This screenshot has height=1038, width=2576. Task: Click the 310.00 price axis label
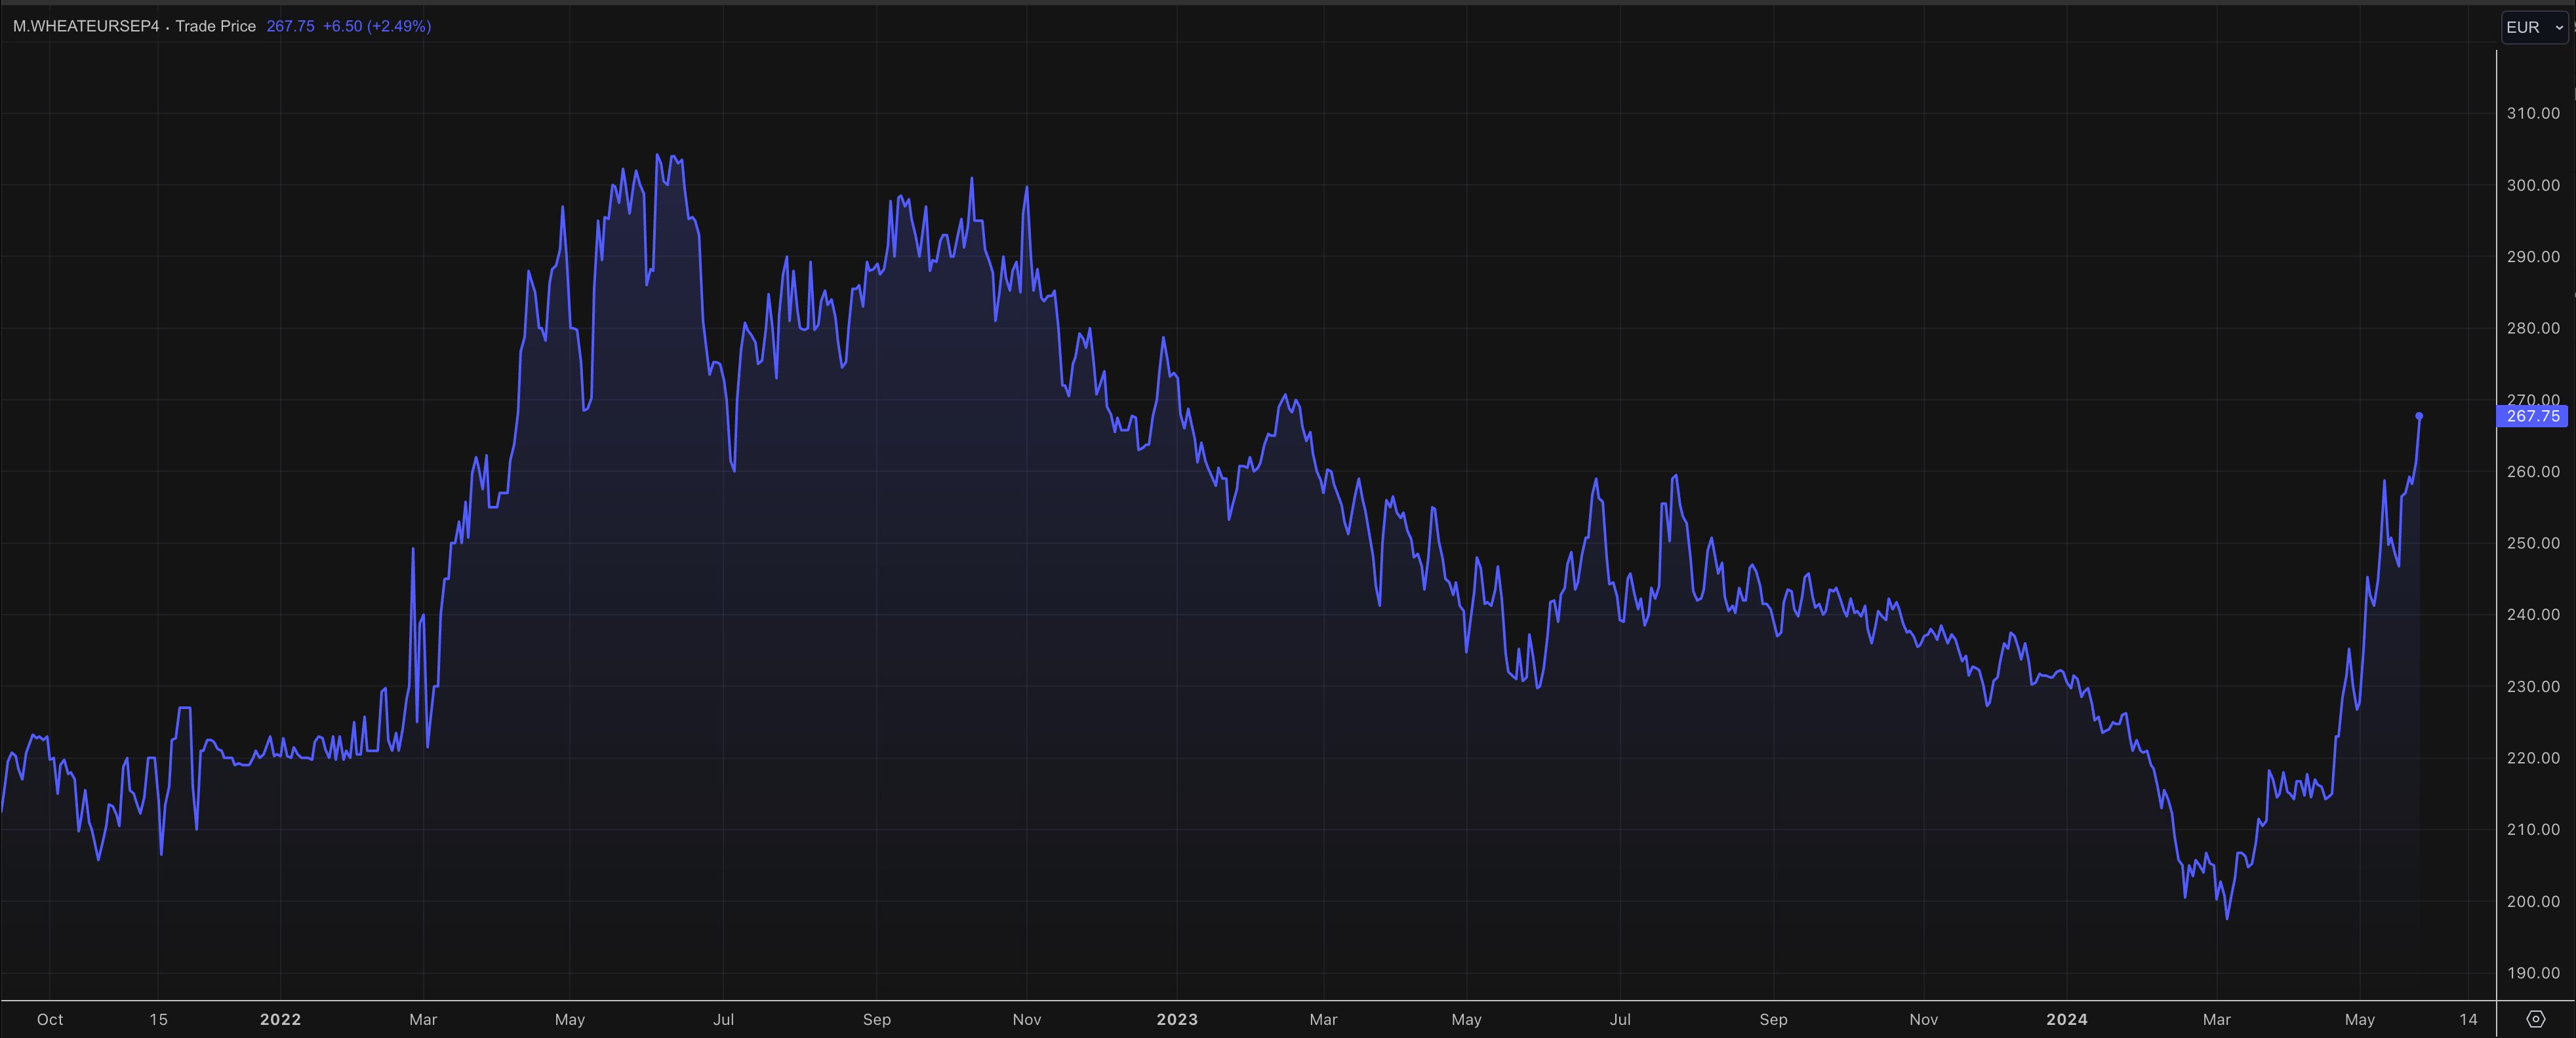(x=2532, y=113)
